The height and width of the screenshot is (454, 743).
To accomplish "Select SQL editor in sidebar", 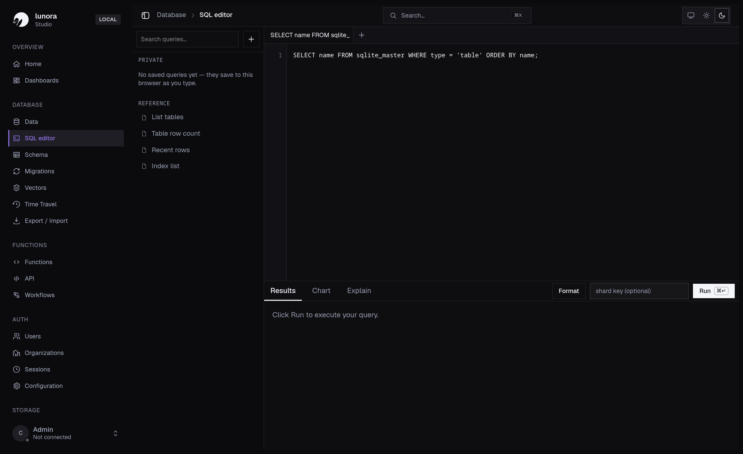I will [x=66, y=138].
